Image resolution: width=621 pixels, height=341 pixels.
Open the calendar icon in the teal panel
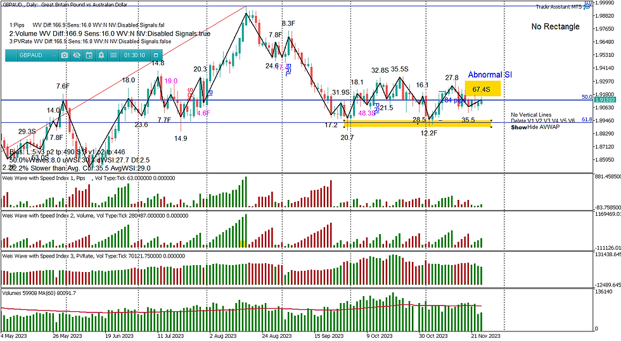coord(89,56)
